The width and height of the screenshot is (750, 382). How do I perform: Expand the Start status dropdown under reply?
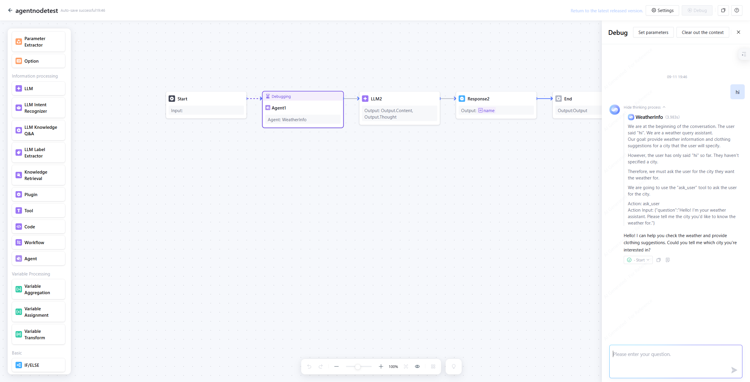[638, 260]
